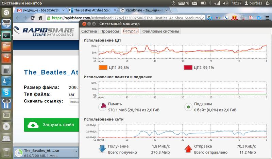Change the ЦП2 red color swatch
The width and height of the screenshot is (272, 159).
[188, 67]
